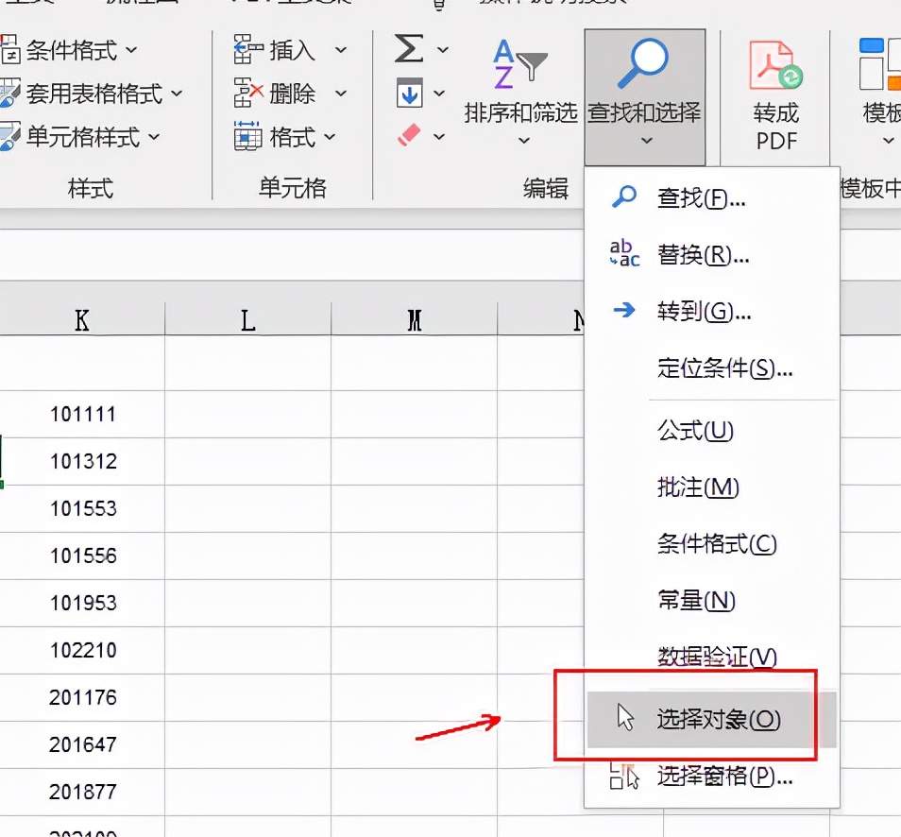Image resolution: width=901 pixels, height=837 pixels.
Task: Click the magnifier icon beside 查找(F)
Action: 624,197
